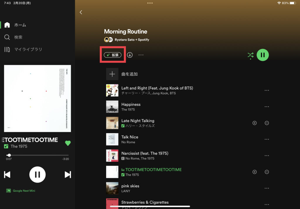The image size is (300, 209).
Task: Play Late Night Talking
Action: click(138, 121)
